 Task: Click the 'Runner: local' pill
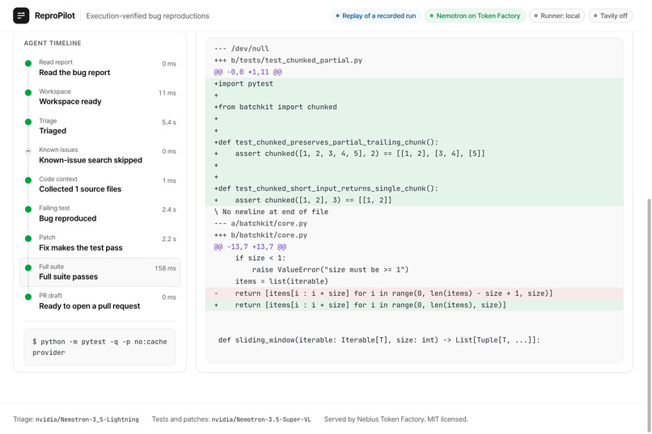pos(557,16)
